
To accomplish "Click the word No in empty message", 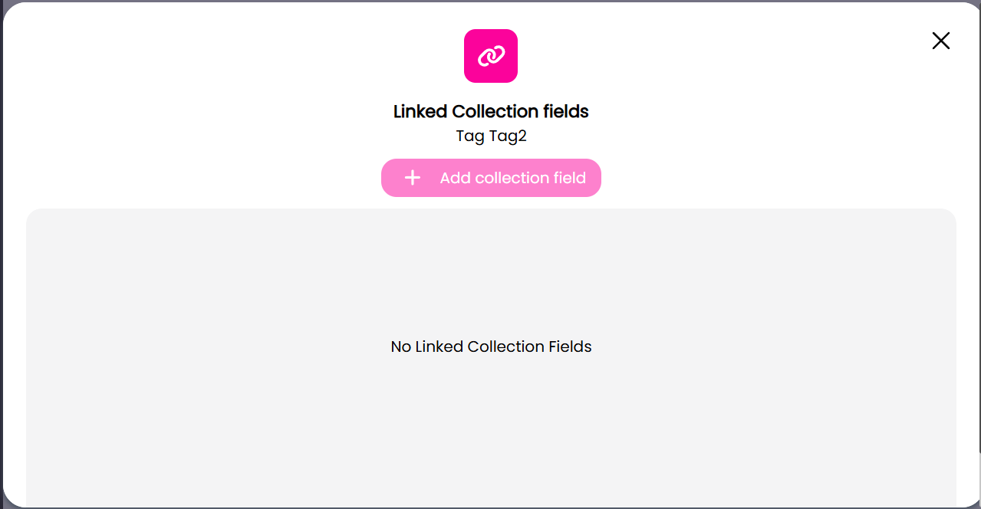I will [400, 346].
